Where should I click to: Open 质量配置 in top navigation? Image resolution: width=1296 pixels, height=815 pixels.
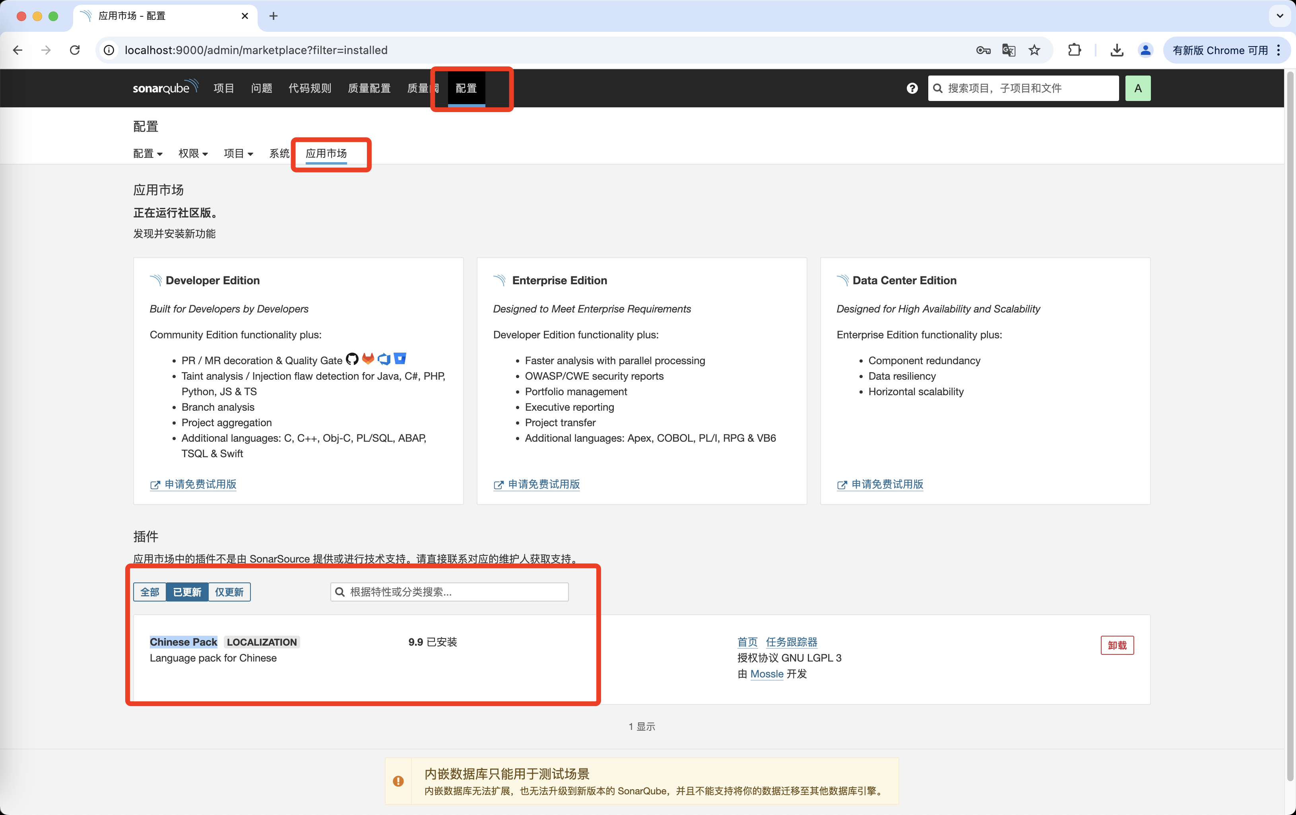(x=369, y=88)
